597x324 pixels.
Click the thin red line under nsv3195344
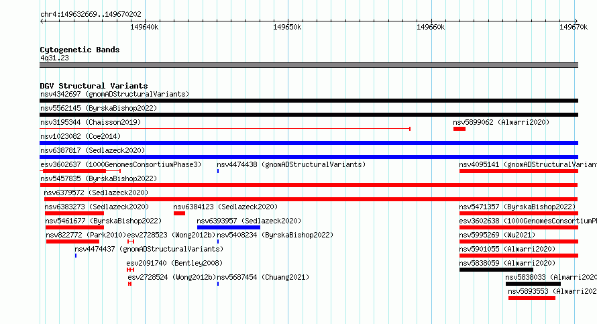pos(225,129)
